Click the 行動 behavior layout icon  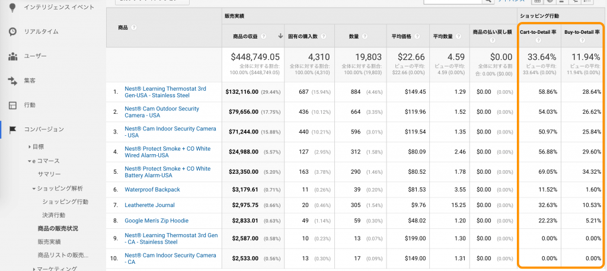point(12,105)
